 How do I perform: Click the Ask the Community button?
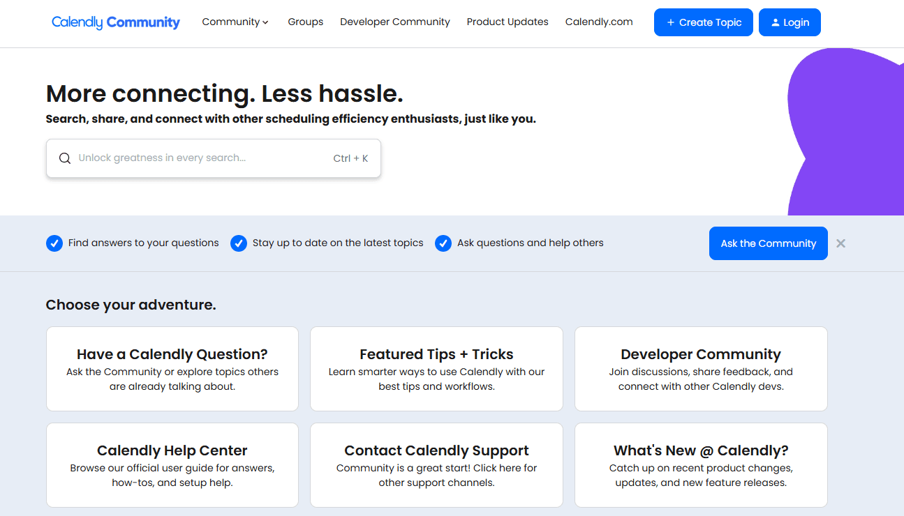coord(769,243)
